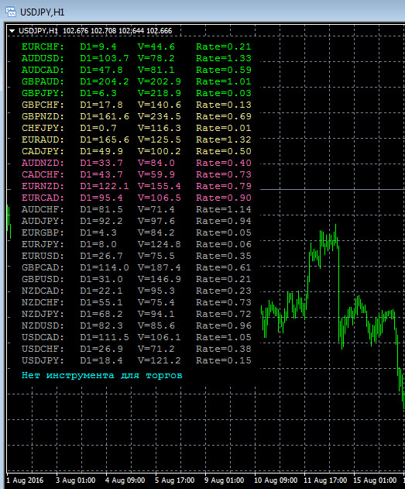Select the CADCHF: row label
The image size is (405, 489).
43,174
